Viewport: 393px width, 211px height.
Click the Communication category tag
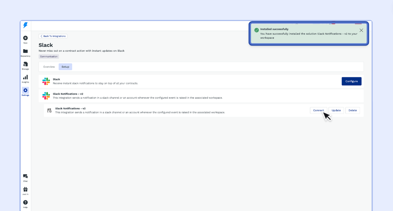pos(49,57)
